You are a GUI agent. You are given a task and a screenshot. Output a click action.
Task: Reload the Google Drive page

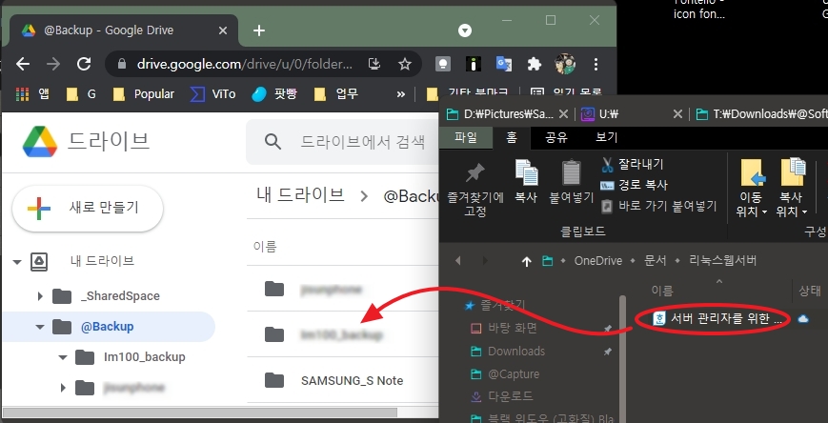[84, 65]
